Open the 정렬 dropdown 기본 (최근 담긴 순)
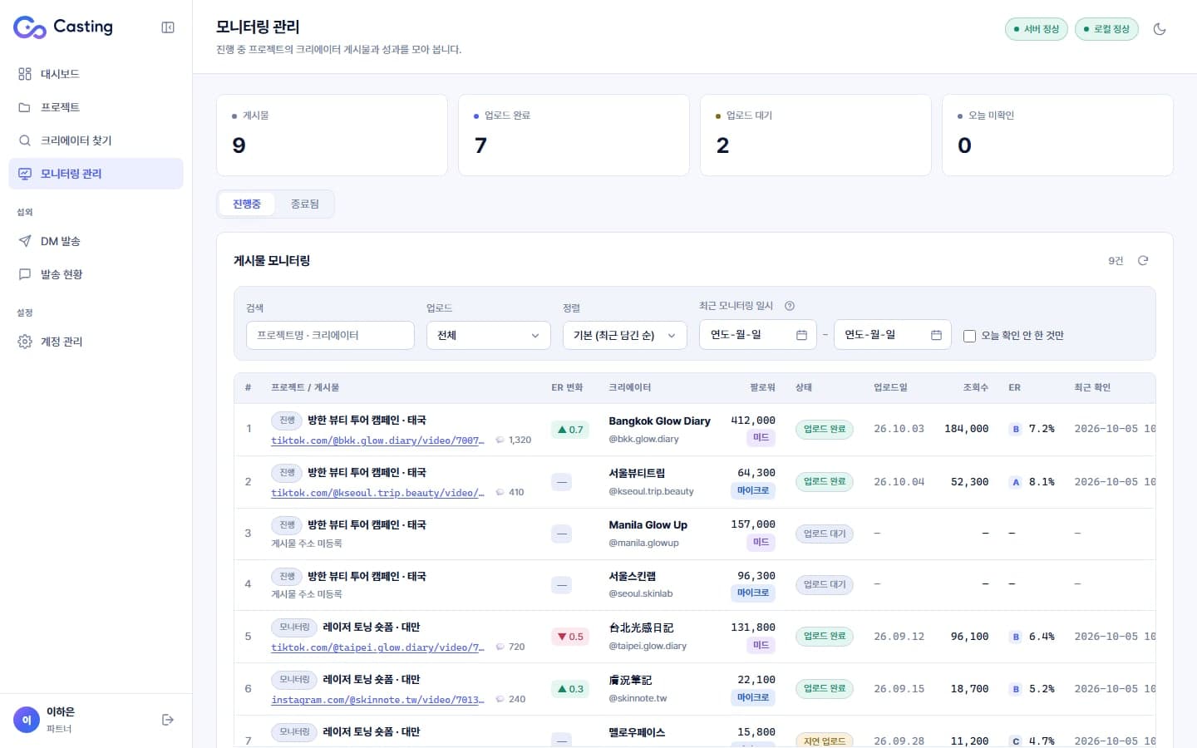This screenshot has height=748, width=1197. click(x=625, y=335)
